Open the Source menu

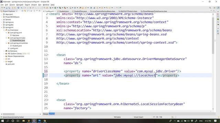12,5
